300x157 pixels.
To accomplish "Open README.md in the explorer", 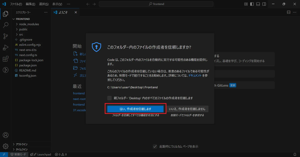I will pyautogui.click(x=31, y=71).
